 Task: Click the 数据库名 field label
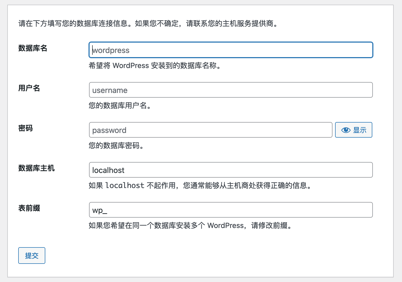coord(33,48)
